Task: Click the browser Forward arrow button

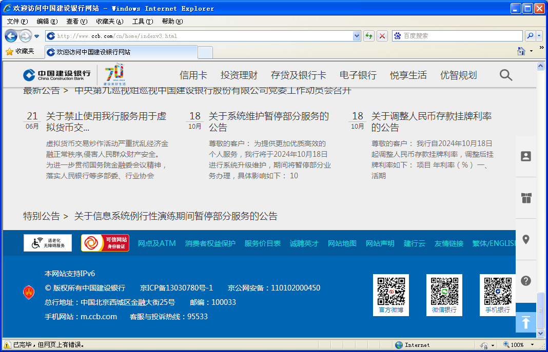Action: click(x=25, y=35)
